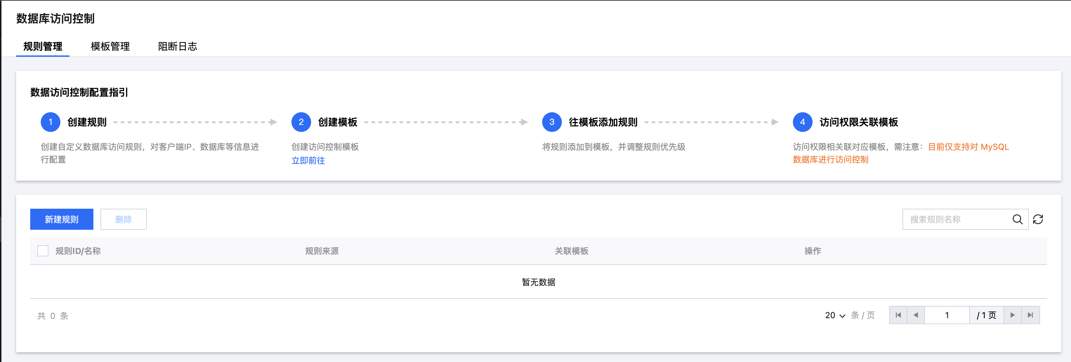Click step 3 circle 往模板添加规则
1071x362 pixels.
click(552, 122)
